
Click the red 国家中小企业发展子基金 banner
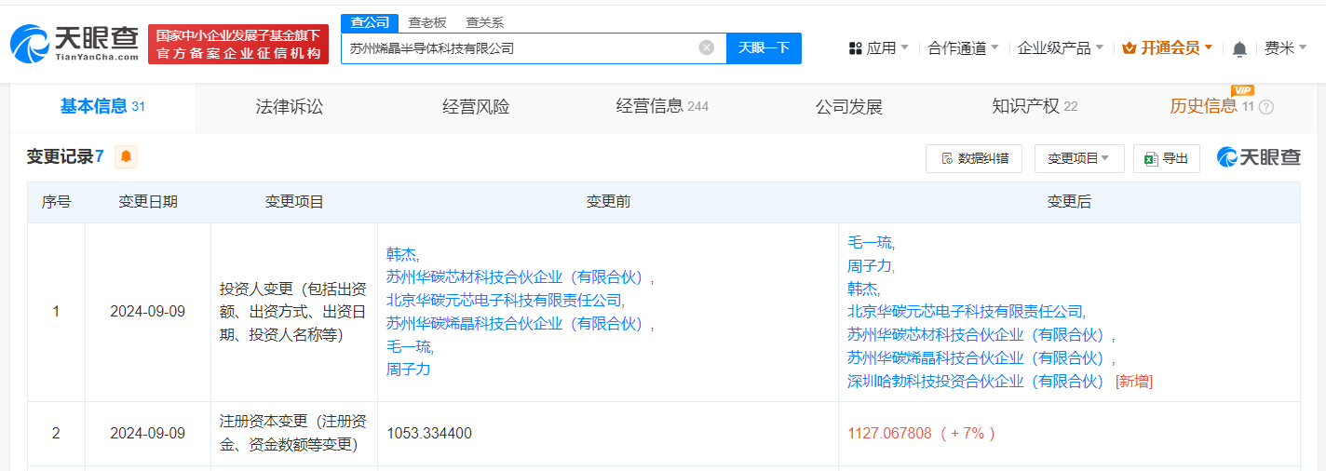[x=238, y=45]
